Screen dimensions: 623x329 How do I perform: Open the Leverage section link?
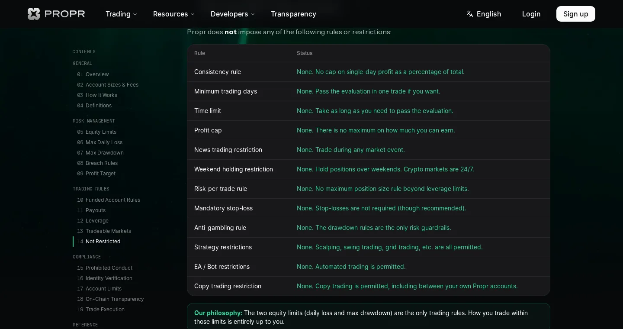click(x=93, y=221)
